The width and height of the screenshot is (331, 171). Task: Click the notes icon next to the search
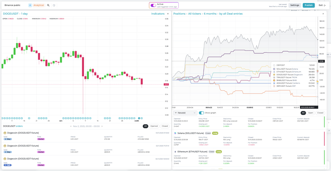click(54, 5)
